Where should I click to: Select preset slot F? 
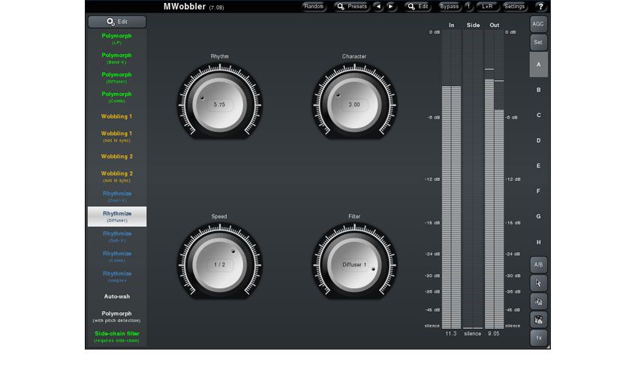[538, 191]
